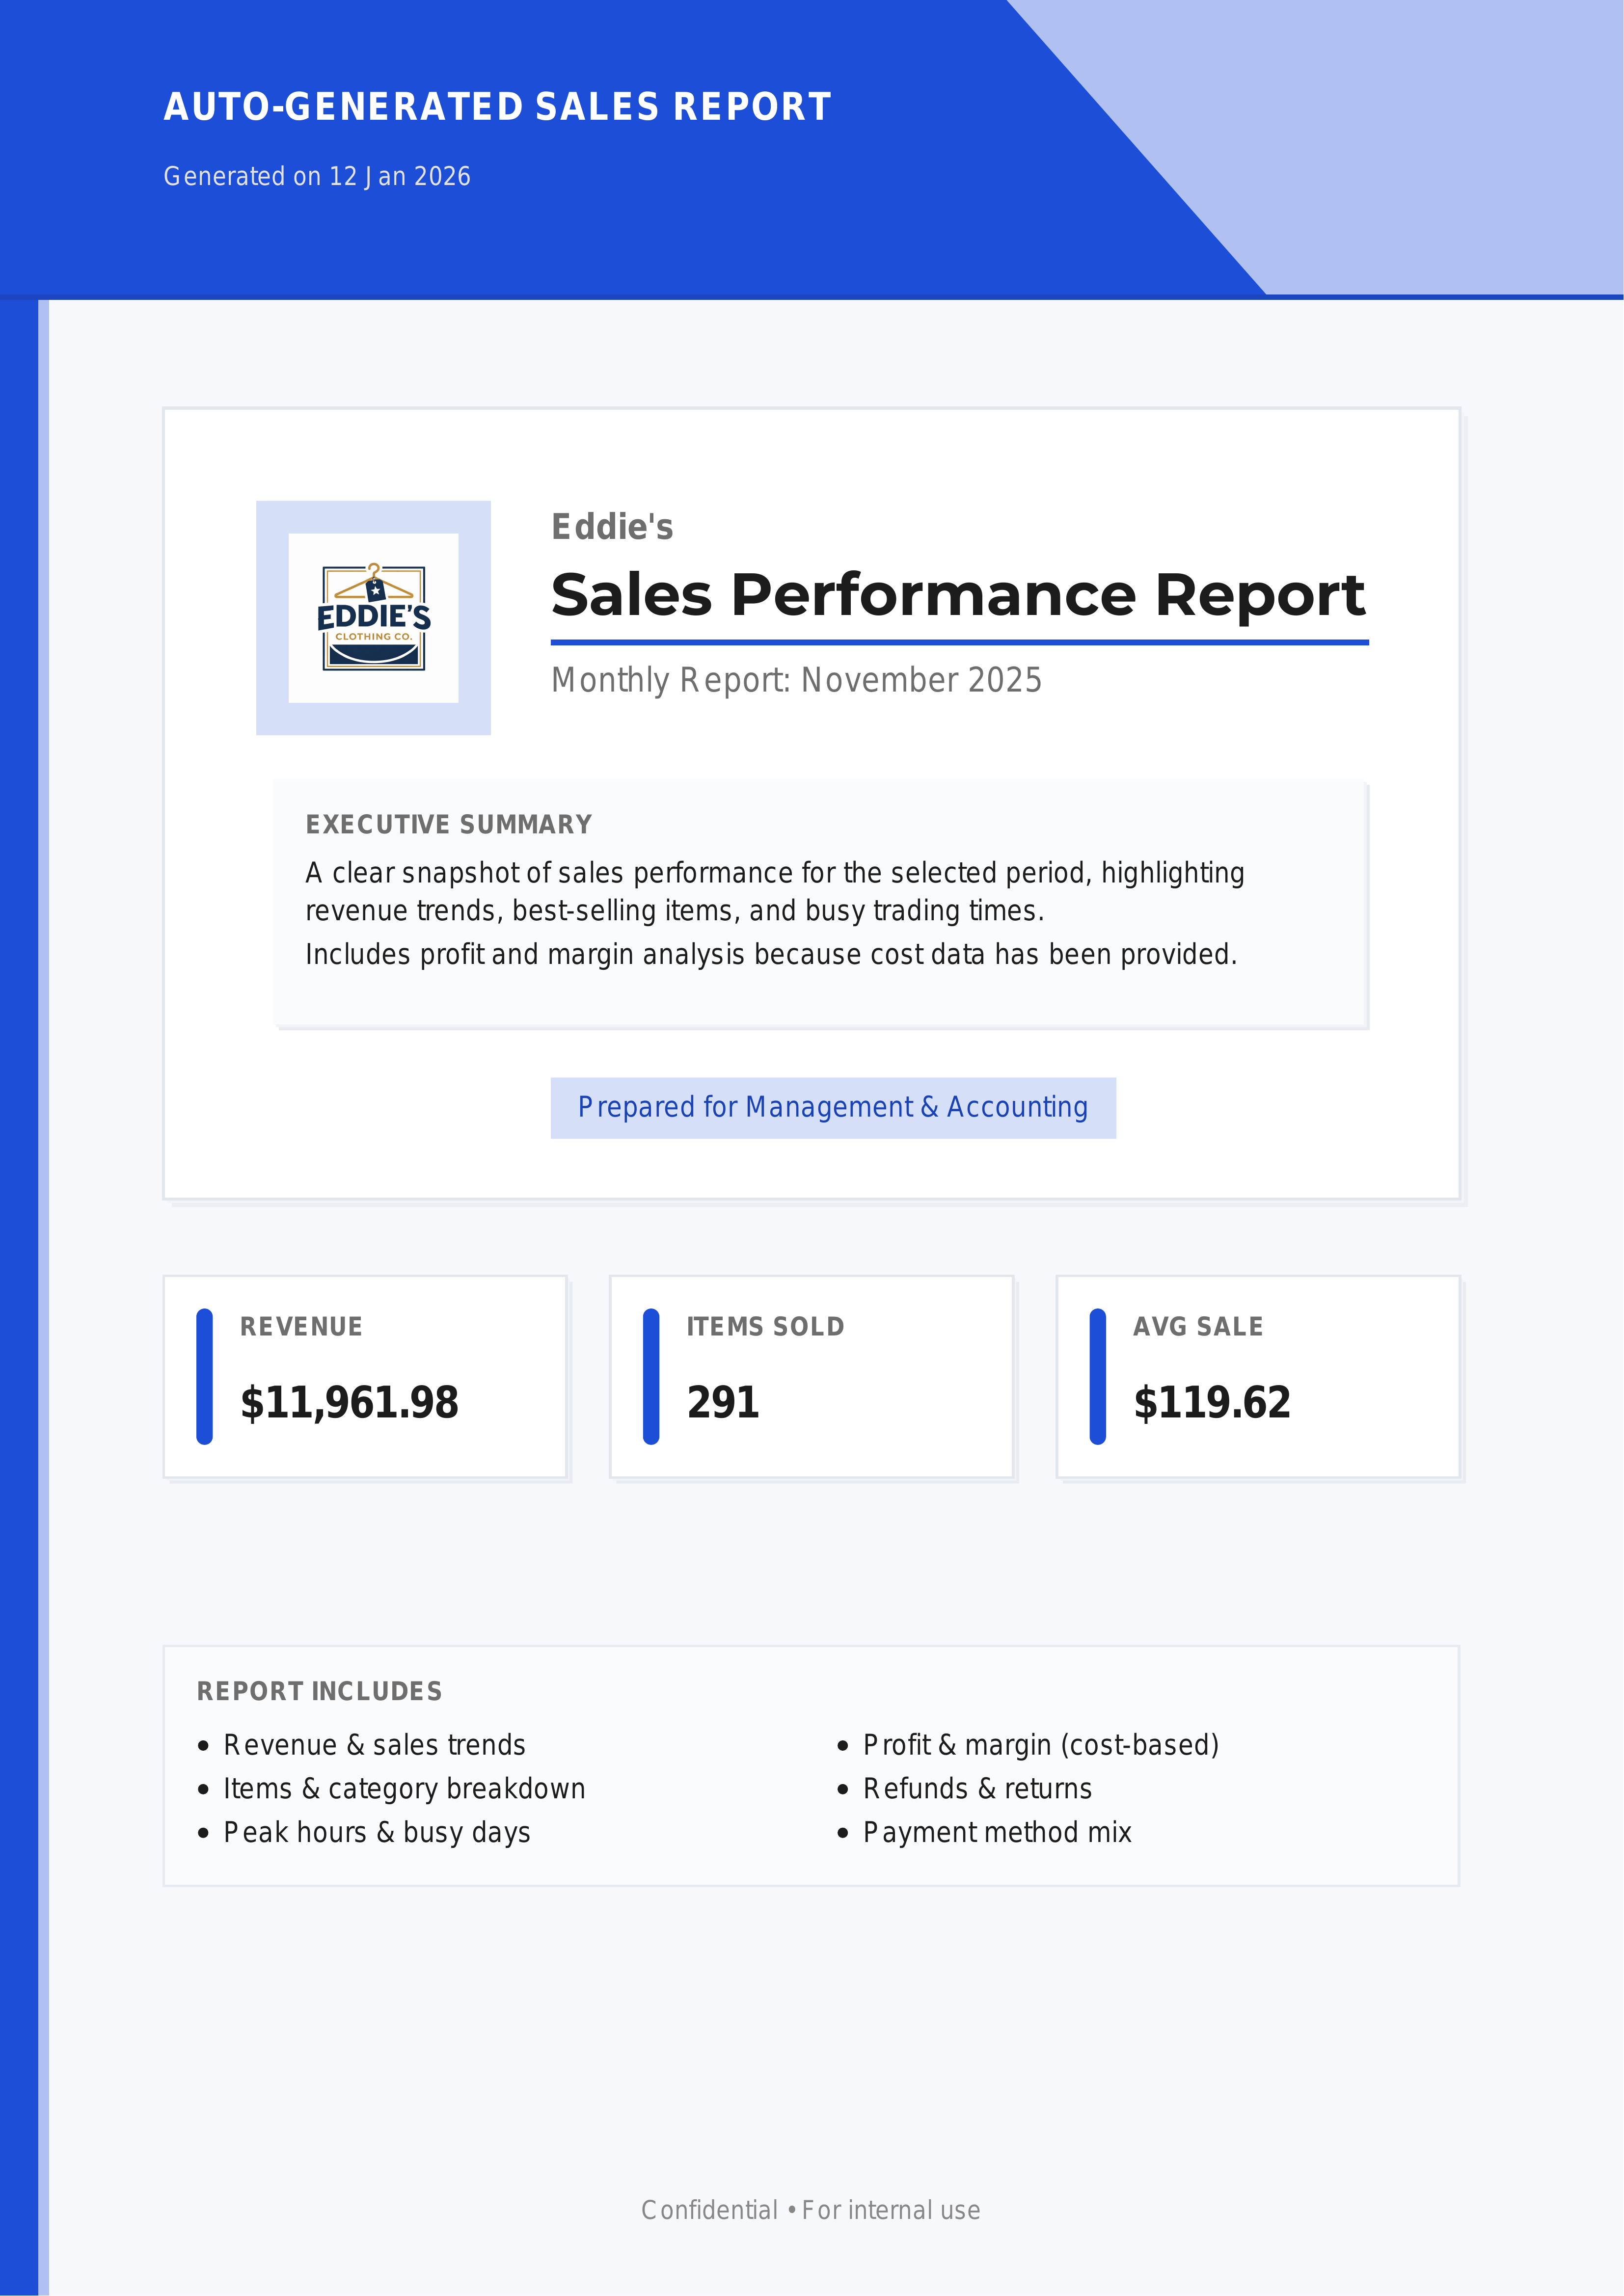Image resolution: width=1624 pixels, height=2296 pixels.
Task: Click the Eddie's Clothing Co. logo
Action: (x=373, y=617)
